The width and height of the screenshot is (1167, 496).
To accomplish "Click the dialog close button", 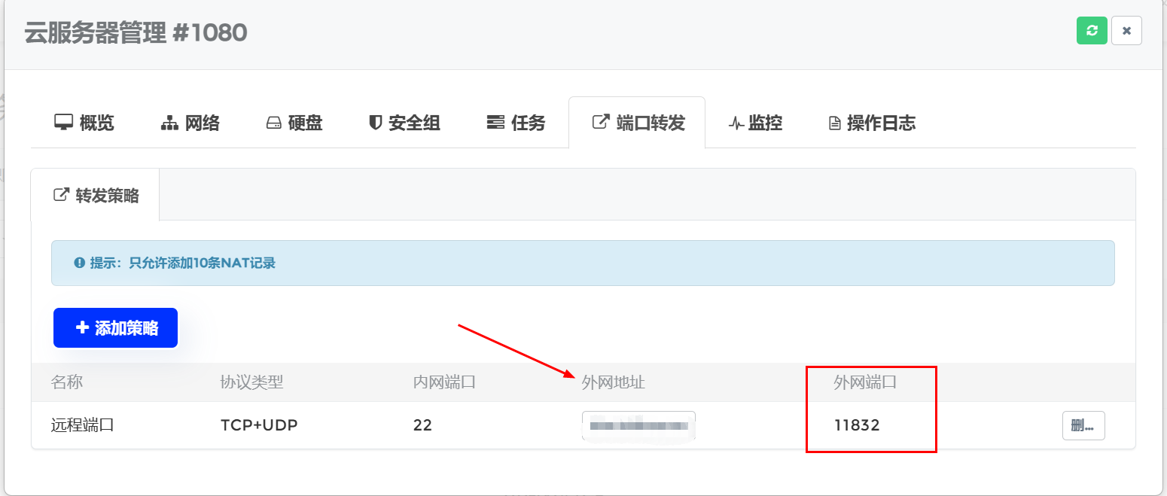I will [x=1126, y=31].
